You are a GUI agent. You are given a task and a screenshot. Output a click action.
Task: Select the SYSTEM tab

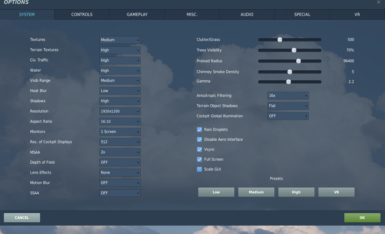pyautogui.click(x=27, y=14)
